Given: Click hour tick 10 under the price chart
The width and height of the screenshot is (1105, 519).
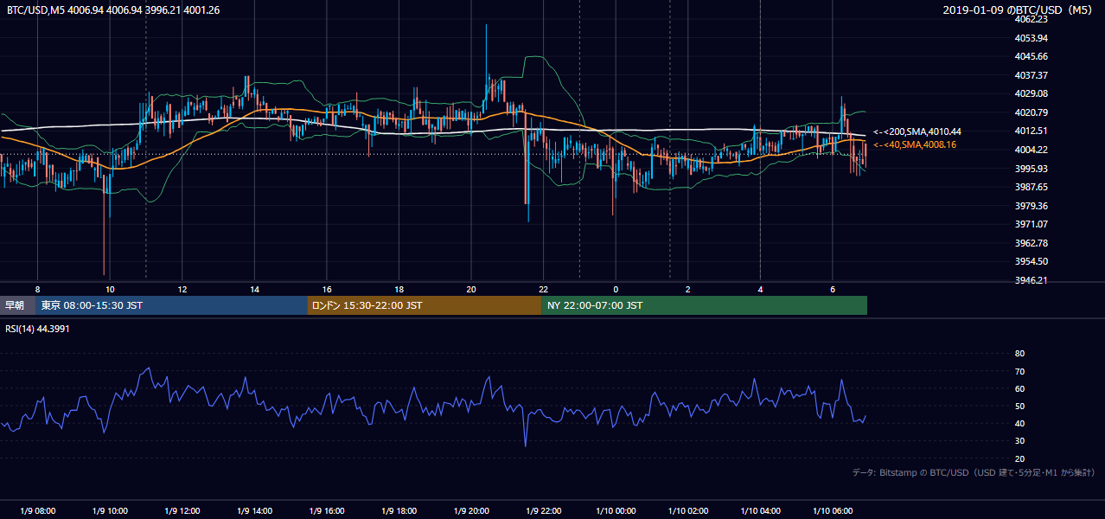Looking at the screenshot, I should tap(110, 289).
